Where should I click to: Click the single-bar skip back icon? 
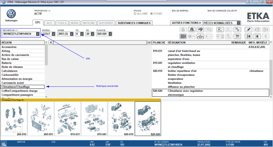coord(257,36)
